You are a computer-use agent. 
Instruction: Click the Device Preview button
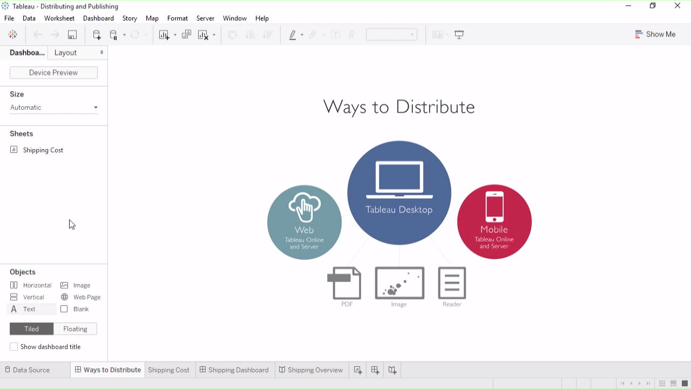(x=53, y=72)
